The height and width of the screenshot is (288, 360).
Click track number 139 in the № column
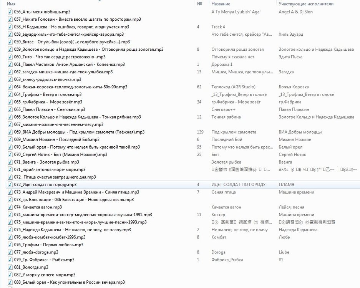click(x=200, y=132)
